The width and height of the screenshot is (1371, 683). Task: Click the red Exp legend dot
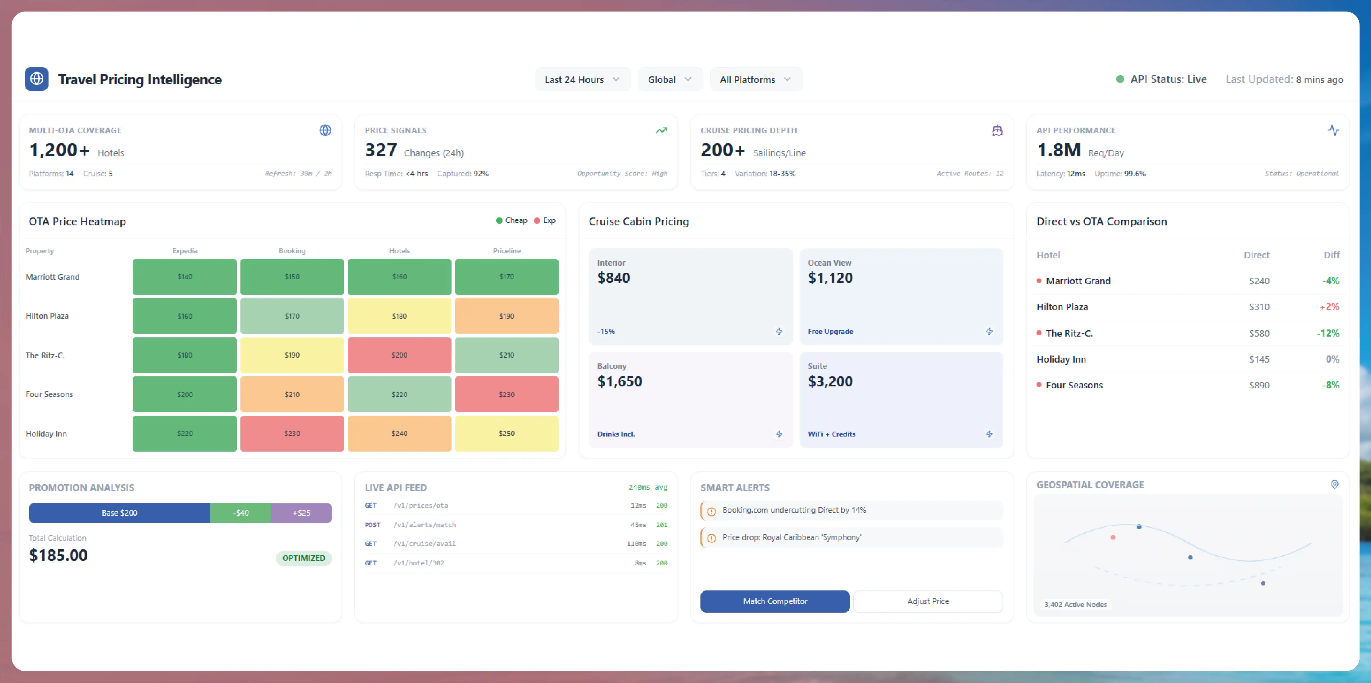tap(537, 220)
